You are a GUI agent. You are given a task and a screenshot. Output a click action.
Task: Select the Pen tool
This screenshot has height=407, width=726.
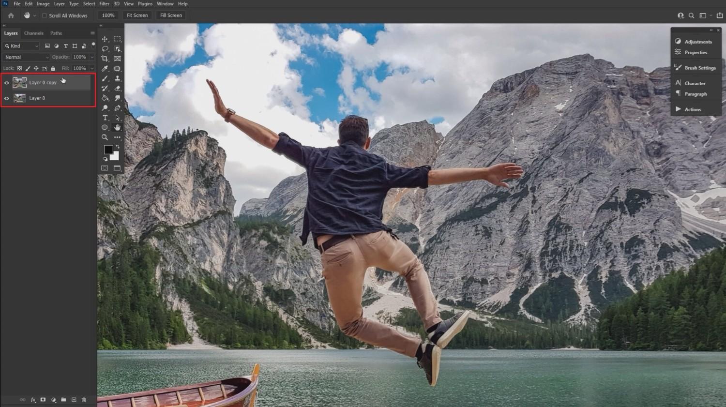pos(117,108)
